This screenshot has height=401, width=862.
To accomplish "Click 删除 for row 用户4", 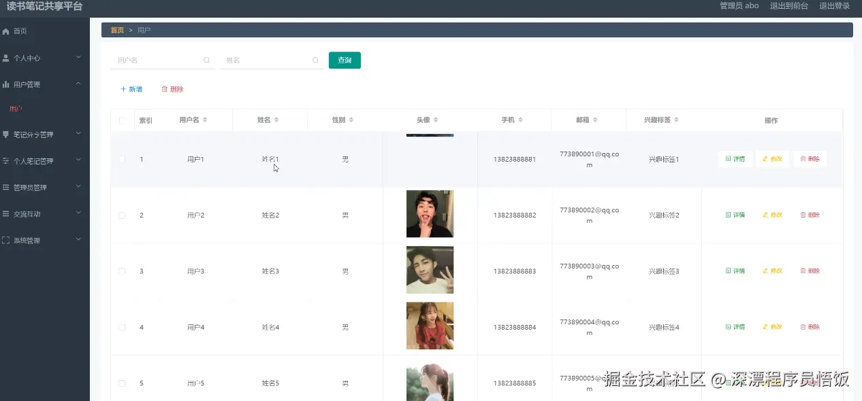I will [x=810, y=327].
